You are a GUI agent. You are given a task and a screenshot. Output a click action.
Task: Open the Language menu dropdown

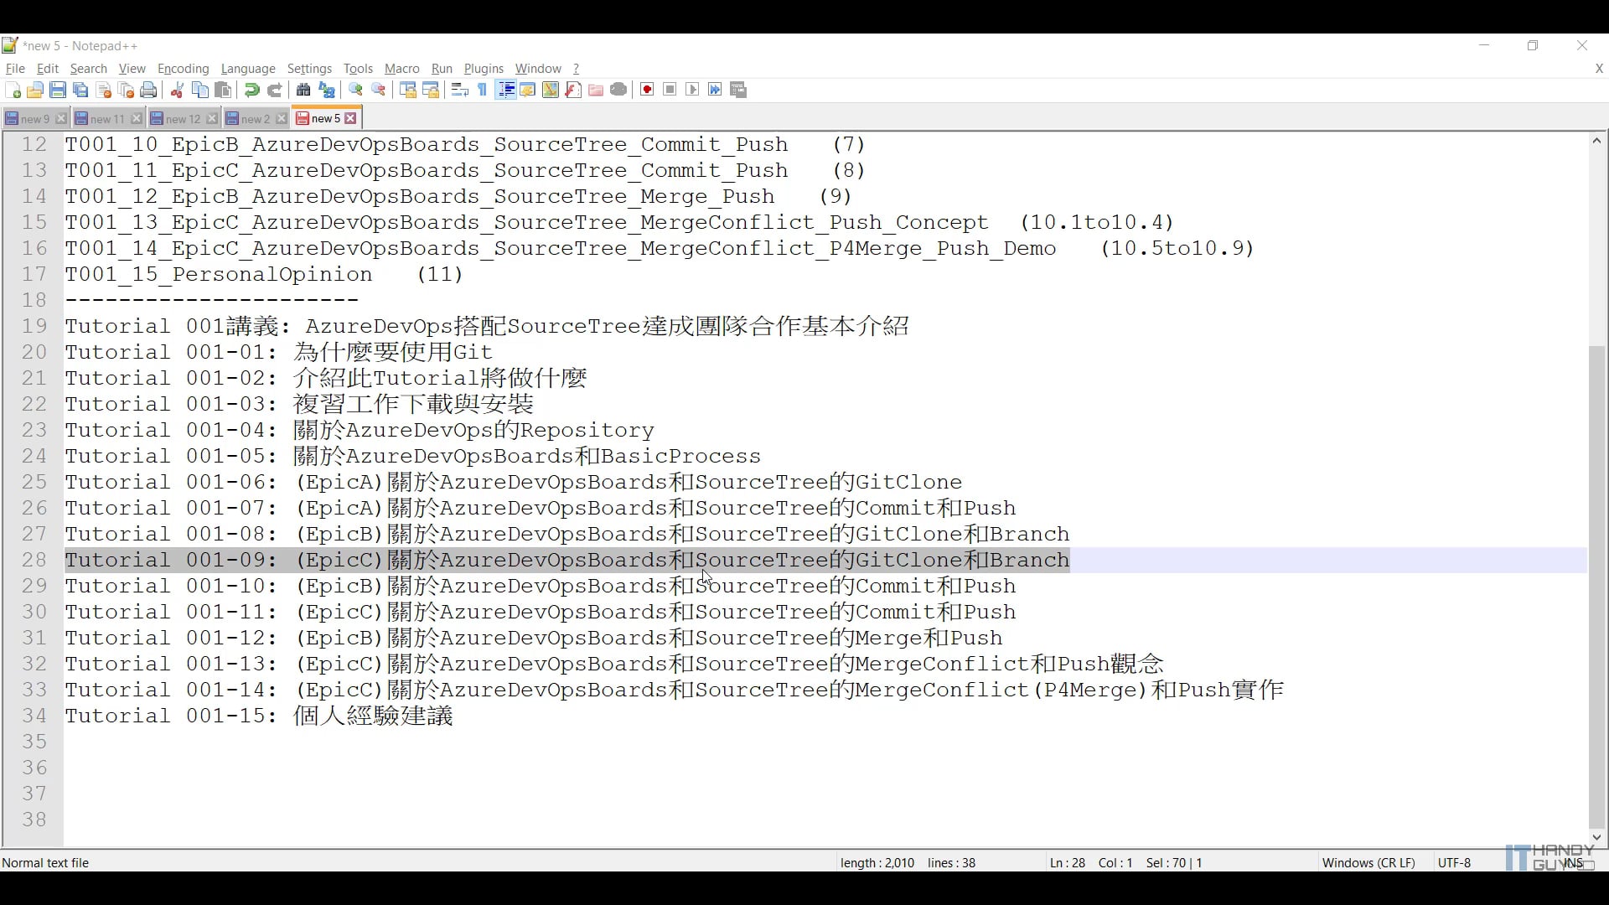click(x=248, y=69)
